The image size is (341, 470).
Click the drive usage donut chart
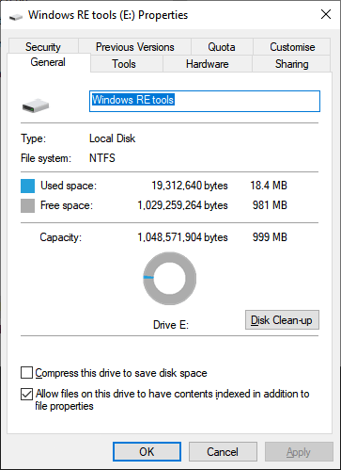coord(170,279)
